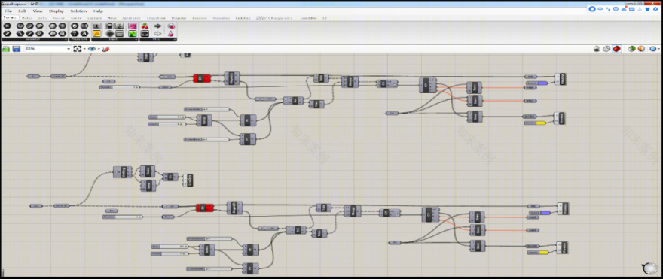Click the Number slider in upper graph
663x279 pixels.
(x=120, y=87)
